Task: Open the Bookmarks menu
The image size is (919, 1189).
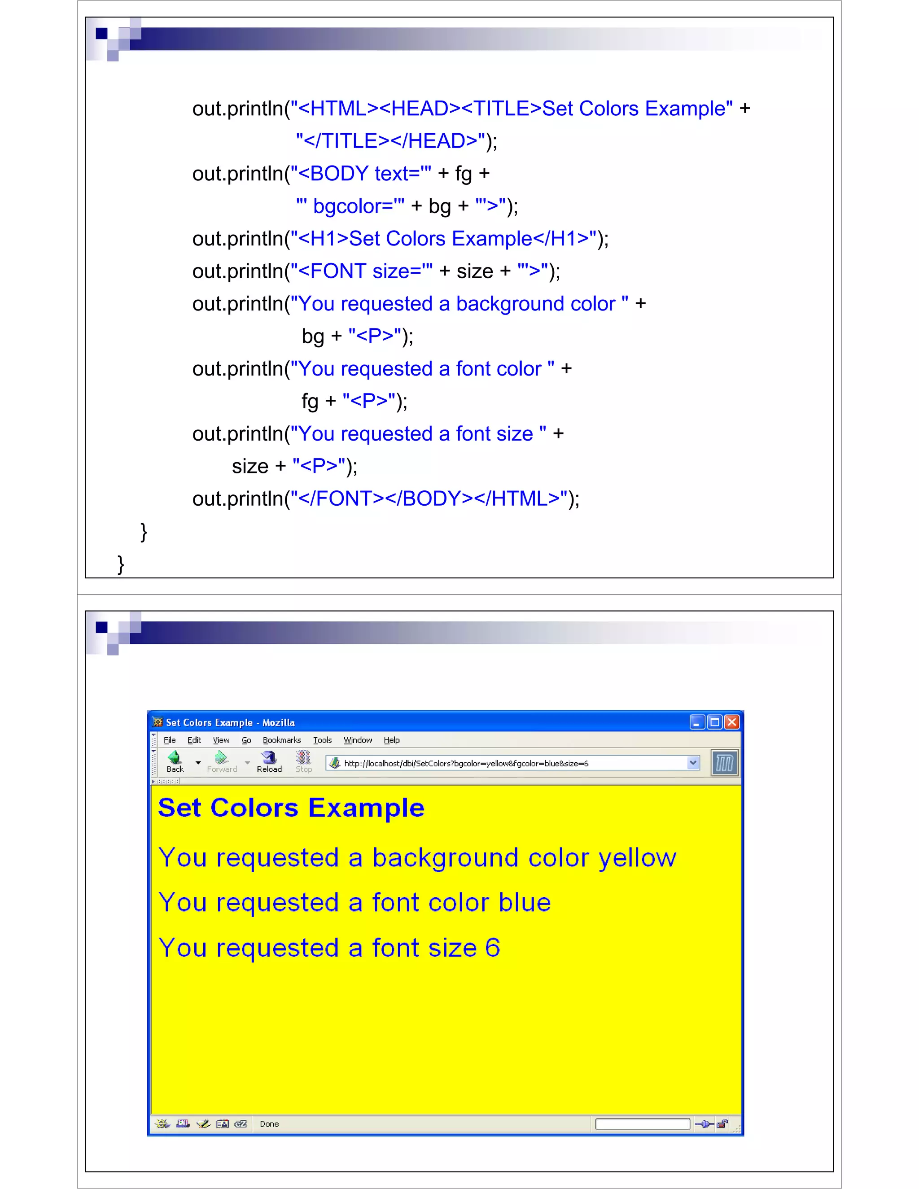Action: tap(281, 740)
